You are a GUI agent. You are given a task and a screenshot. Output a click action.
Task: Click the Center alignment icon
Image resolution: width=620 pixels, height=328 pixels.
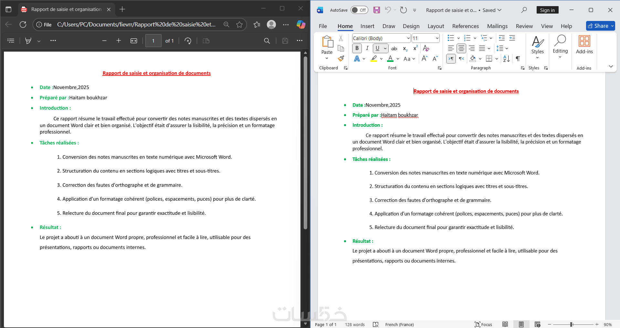[x=461, y=48]
